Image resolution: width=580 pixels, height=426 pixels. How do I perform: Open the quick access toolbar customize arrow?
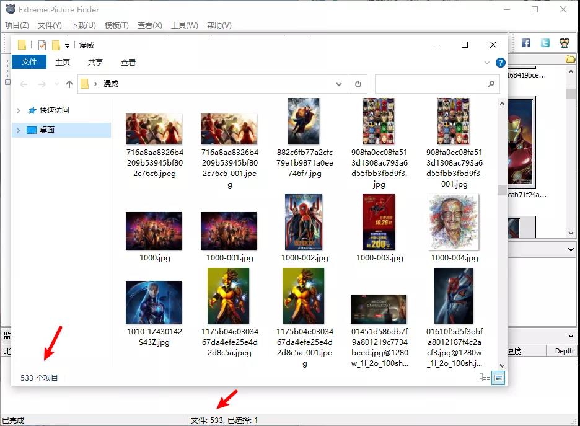click(67, 45)
